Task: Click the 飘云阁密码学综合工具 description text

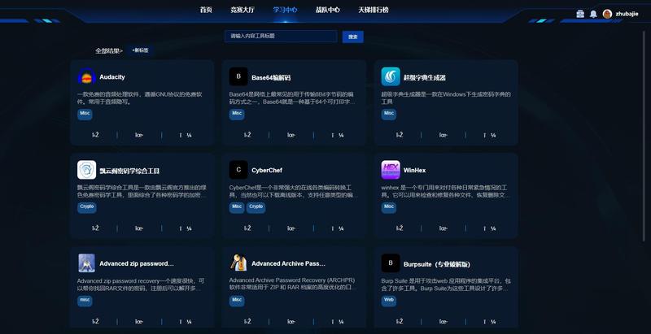Action: coord(141,191)
